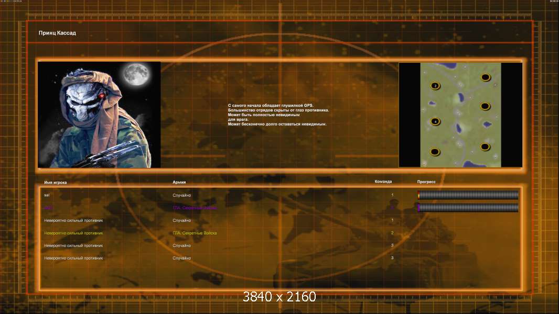Open the Prince Kassad portrait image

pos(99,115)
